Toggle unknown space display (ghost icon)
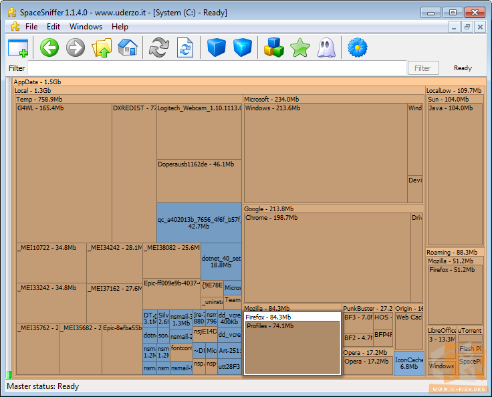This screenshot has width=492, height=397. [326, 47]
